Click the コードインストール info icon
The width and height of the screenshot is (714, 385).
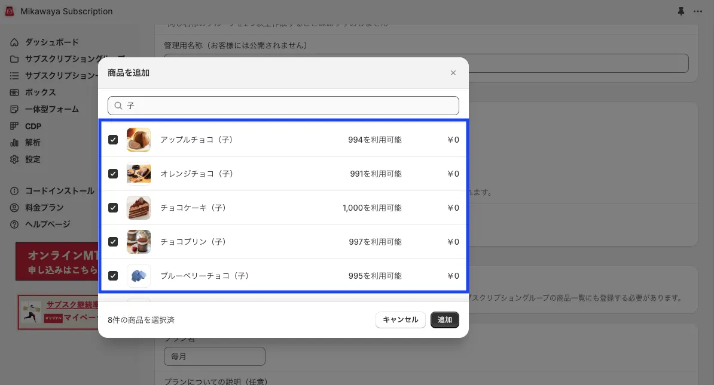point(14,191)
